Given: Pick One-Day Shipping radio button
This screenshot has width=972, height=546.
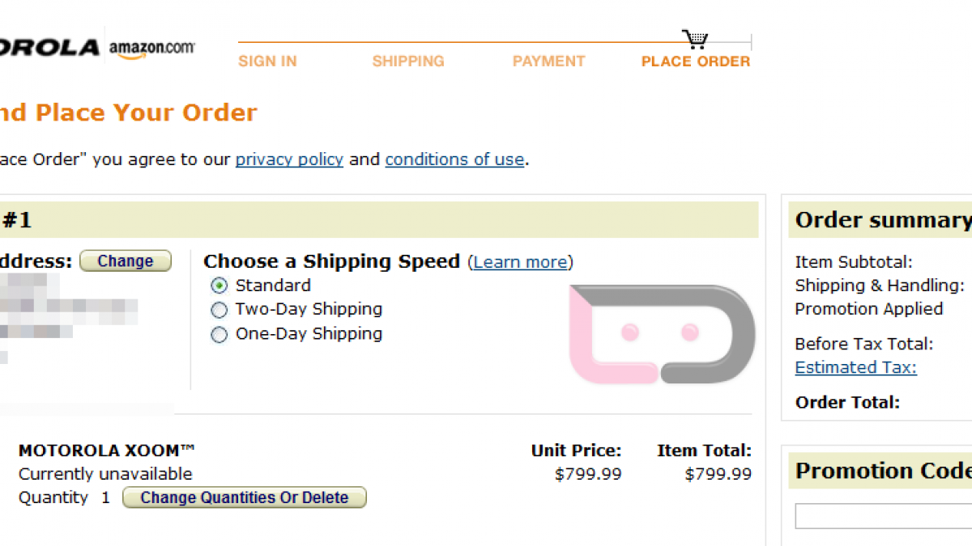Looking at the screenshot, I should [219, 334].
